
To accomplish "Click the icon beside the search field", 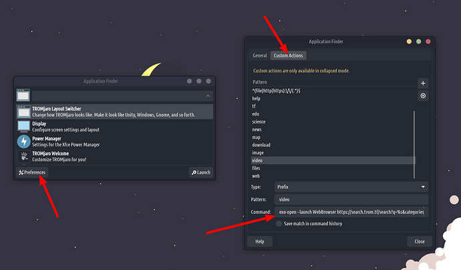I will [23, 96].
